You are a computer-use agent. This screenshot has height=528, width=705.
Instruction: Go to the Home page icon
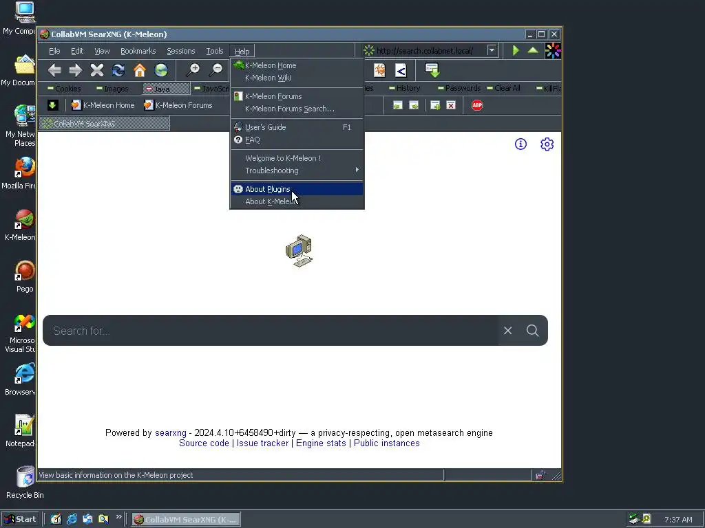[139, 70]
